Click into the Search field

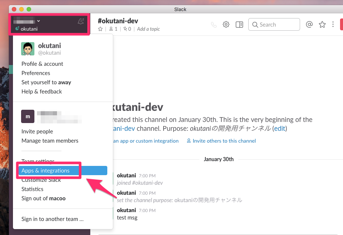pyautogui.click(x=274, y=24)
